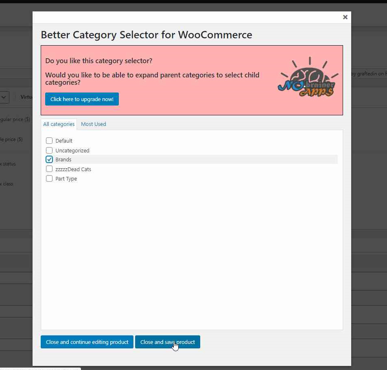Click Close and continue editing product
Image resolution: width=387 pixels, height=370 pixels.
click(x=87, y=342)
